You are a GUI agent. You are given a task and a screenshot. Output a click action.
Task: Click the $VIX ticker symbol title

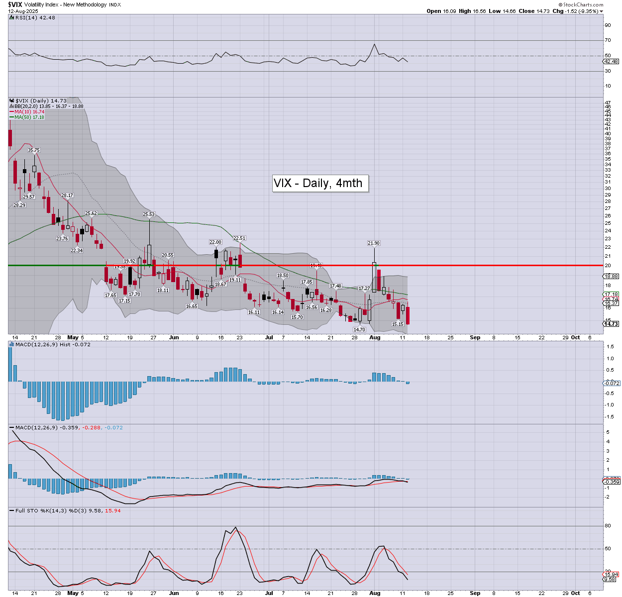15,4
